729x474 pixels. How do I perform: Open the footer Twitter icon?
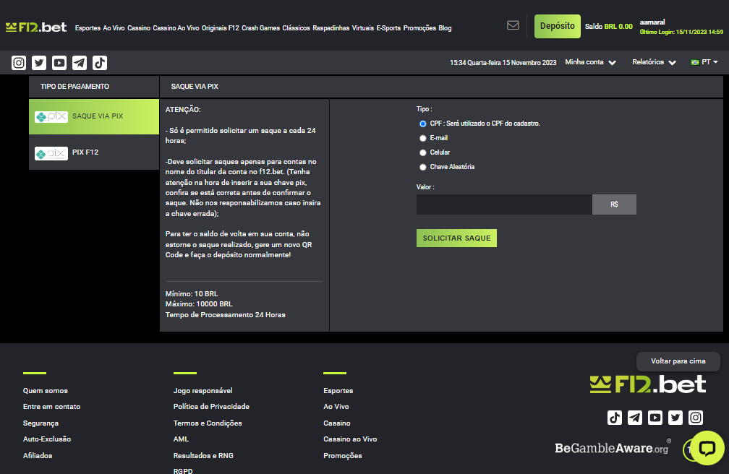(x=675, y=418)
